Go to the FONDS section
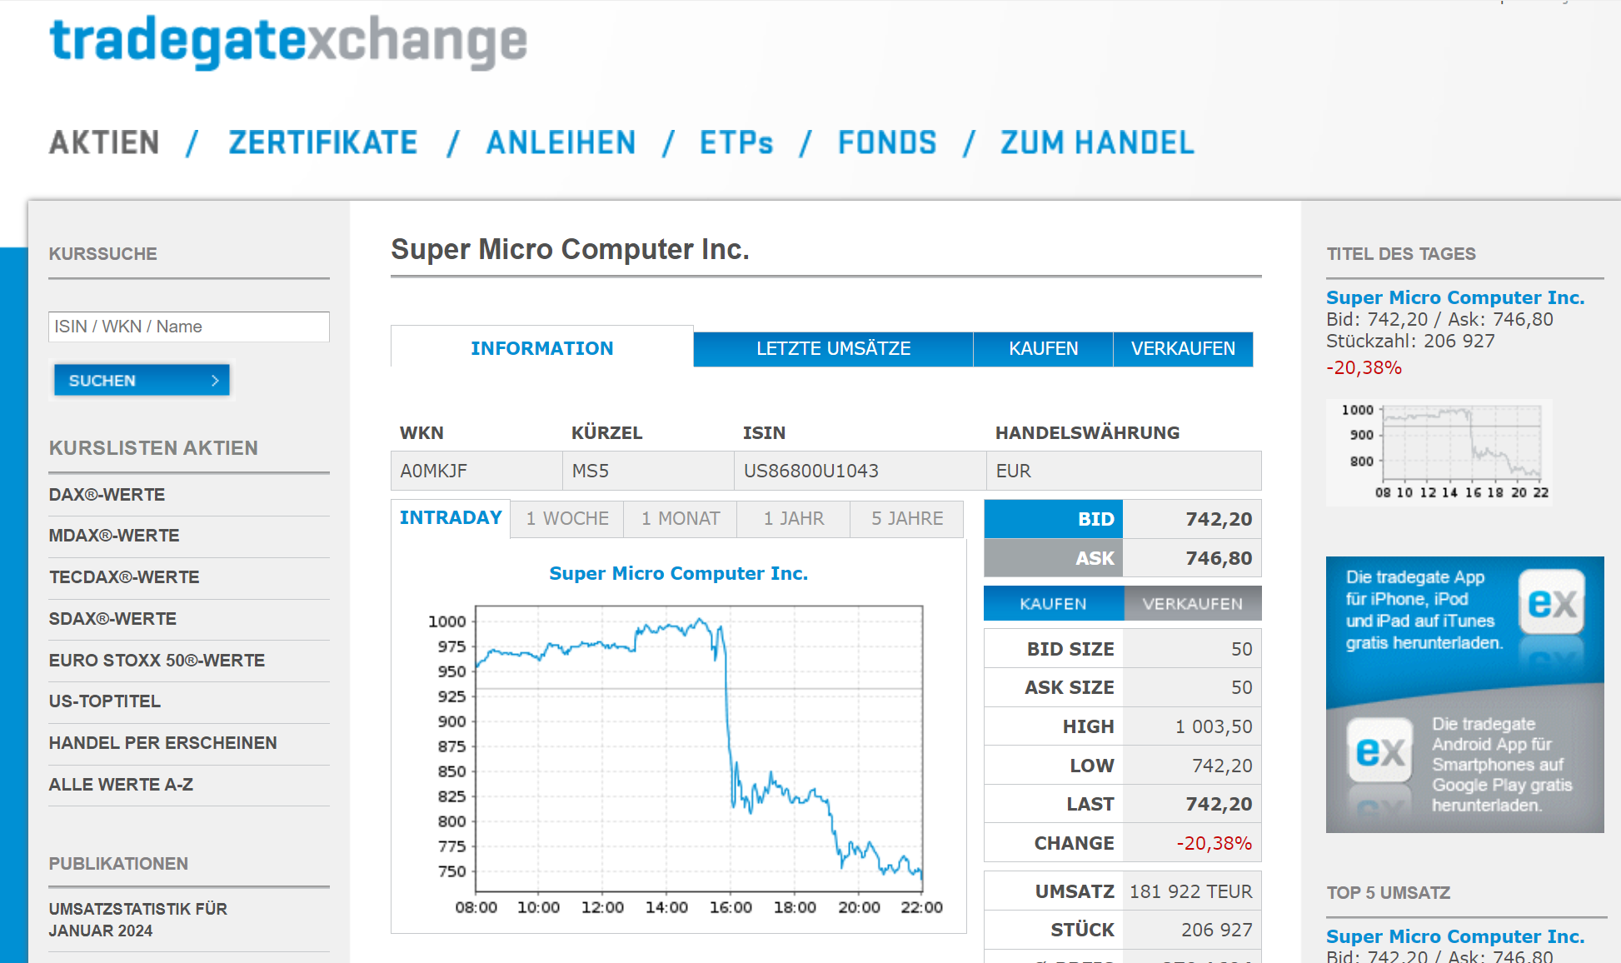The width and height of the screenshot is (1621, 963). pyautogui.click(x=887, y=142)
